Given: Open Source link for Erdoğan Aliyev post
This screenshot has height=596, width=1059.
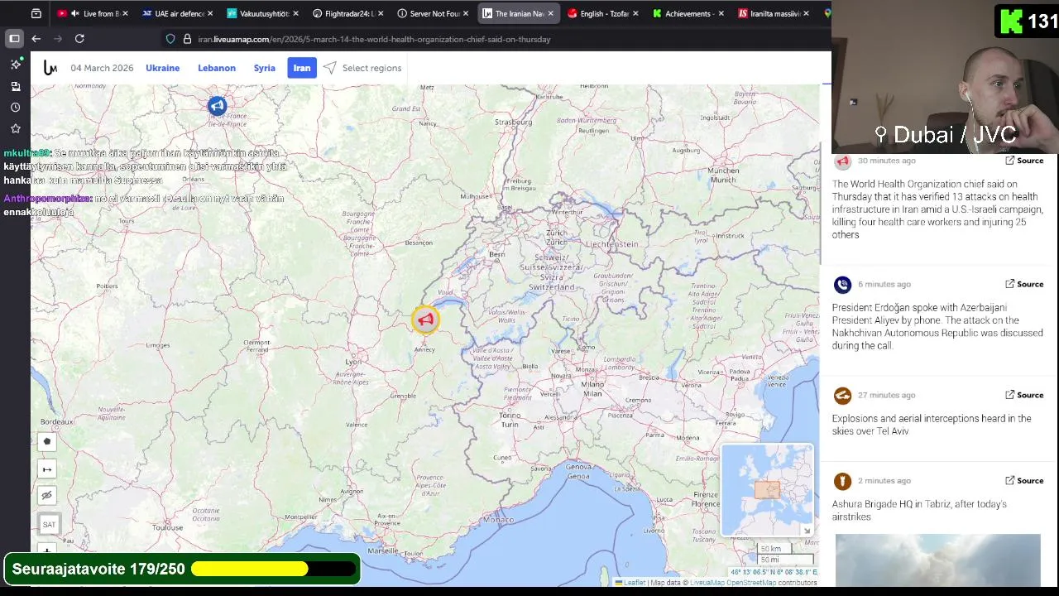Looking at the screenshot, I should (1024, 284).
